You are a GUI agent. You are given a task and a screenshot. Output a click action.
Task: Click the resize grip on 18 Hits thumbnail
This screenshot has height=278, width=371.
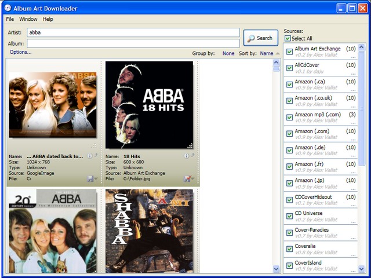(x=190, y=146)
